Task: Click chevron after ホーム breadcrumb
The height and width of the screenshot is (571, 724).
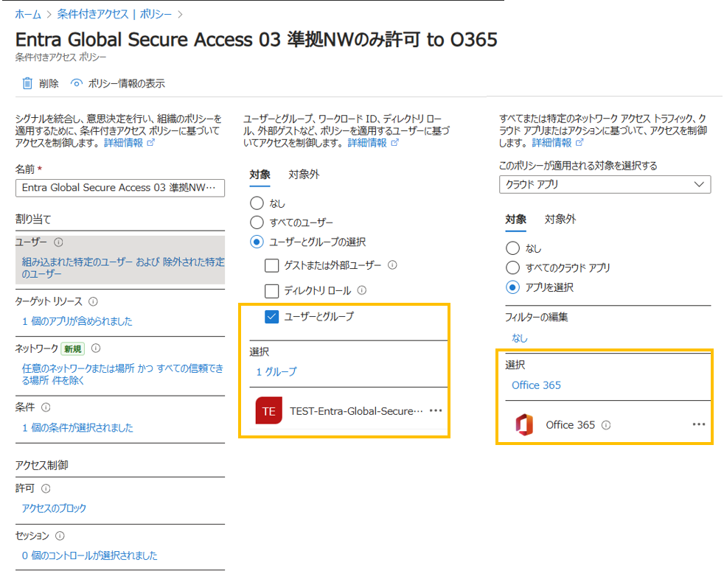Action: click(x=49, y=15)
